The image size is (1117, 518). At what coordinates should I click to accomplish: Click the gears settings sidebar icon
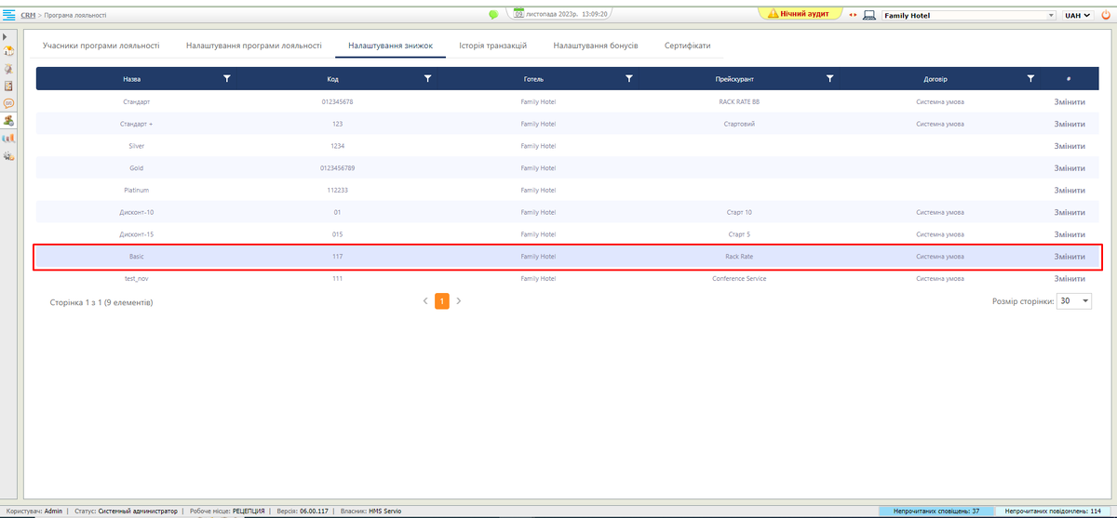coord(9,155)
